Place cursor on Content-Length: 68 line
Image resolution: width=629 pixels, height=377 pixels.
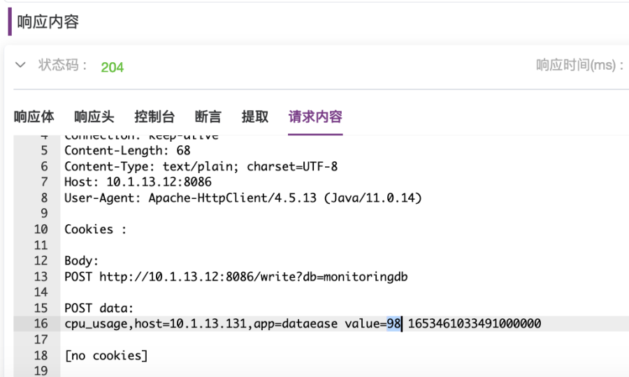click(127, 151)
